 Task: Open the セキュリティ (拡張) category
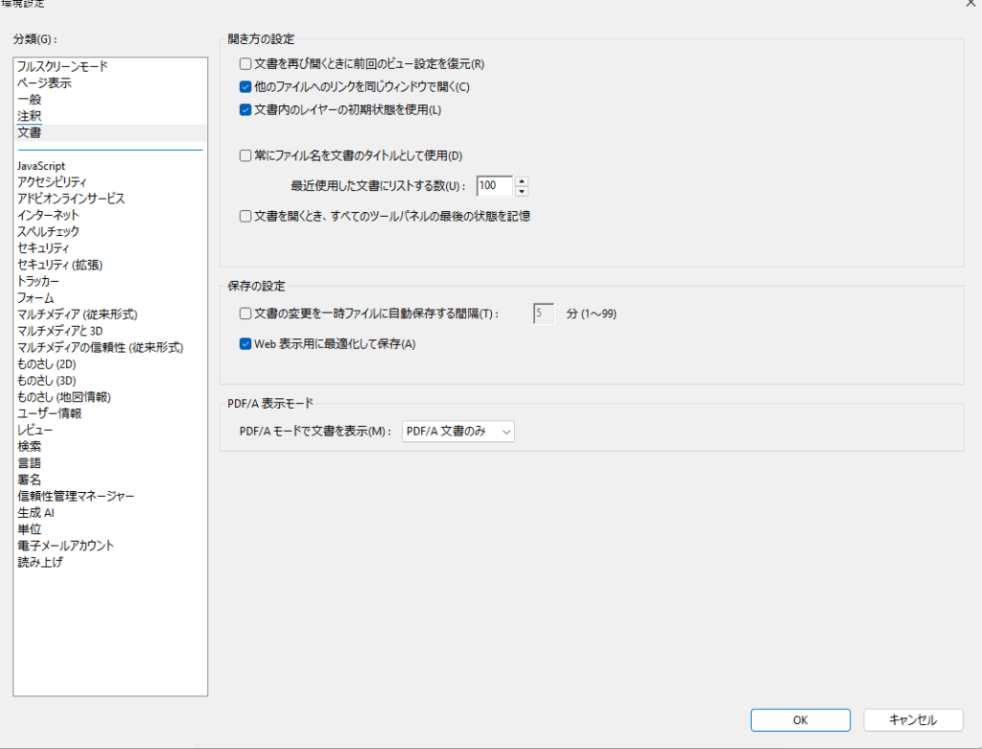click(59, 265)
